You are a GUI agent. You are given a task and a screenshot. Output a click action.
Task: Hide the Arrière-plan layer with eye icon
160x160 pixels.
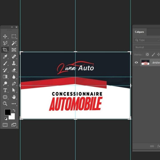tap(137, 62)
